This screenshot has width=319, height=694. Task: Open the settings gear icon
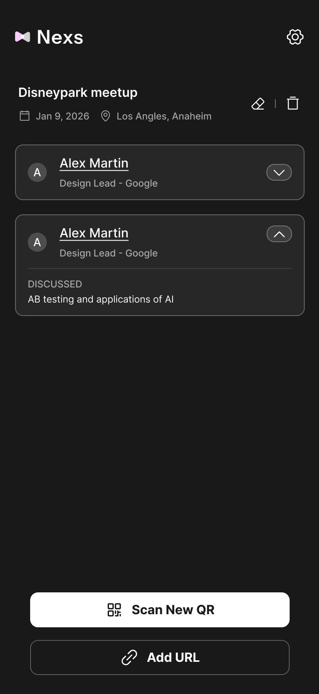[295, 37]
